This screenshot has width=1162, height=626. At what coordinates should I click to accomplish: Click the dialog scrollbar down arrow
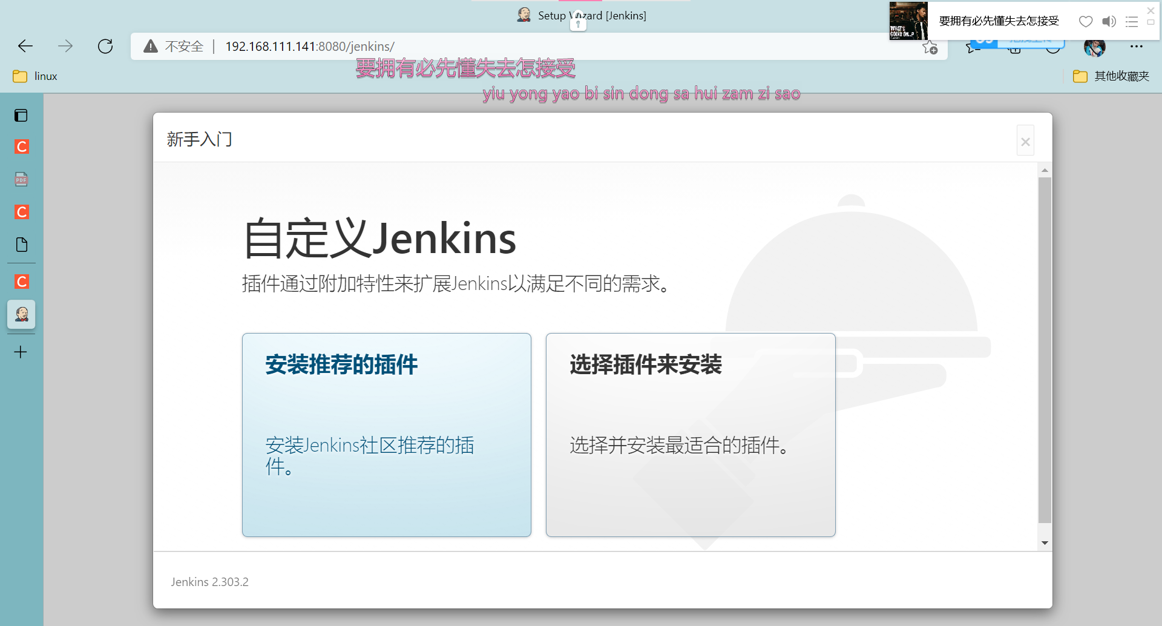click(x=1045, y=543)
